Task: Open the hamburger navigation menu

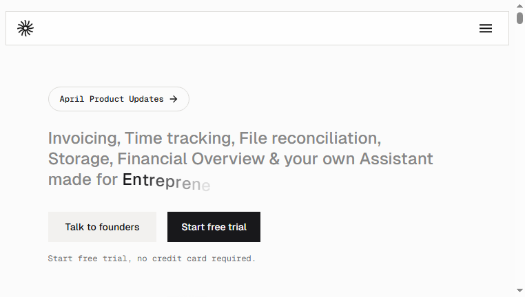Action: (486, 28)
